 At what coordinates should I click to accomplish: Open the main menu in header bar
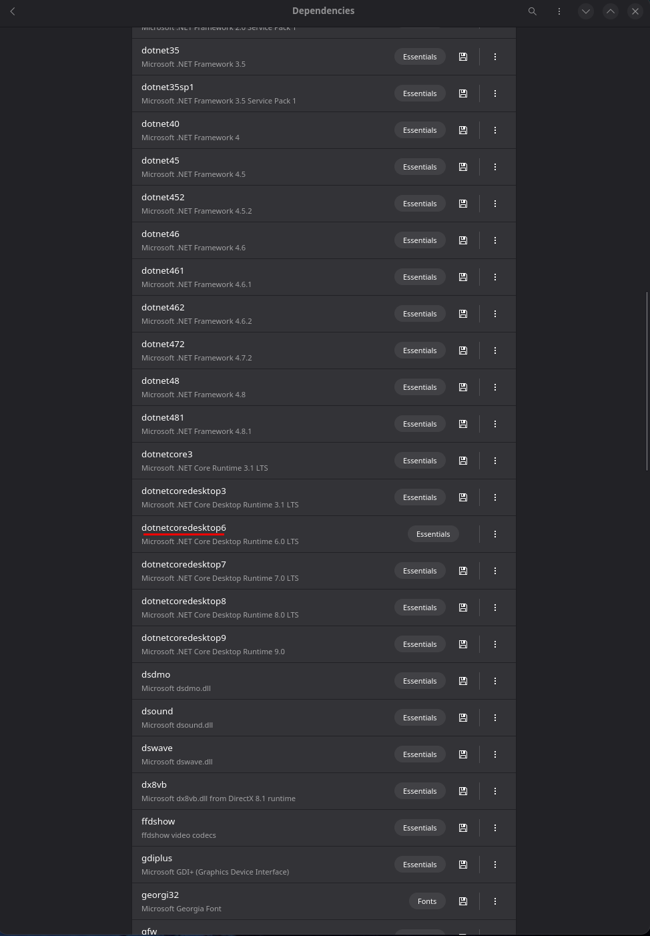[x=559, y=11]
